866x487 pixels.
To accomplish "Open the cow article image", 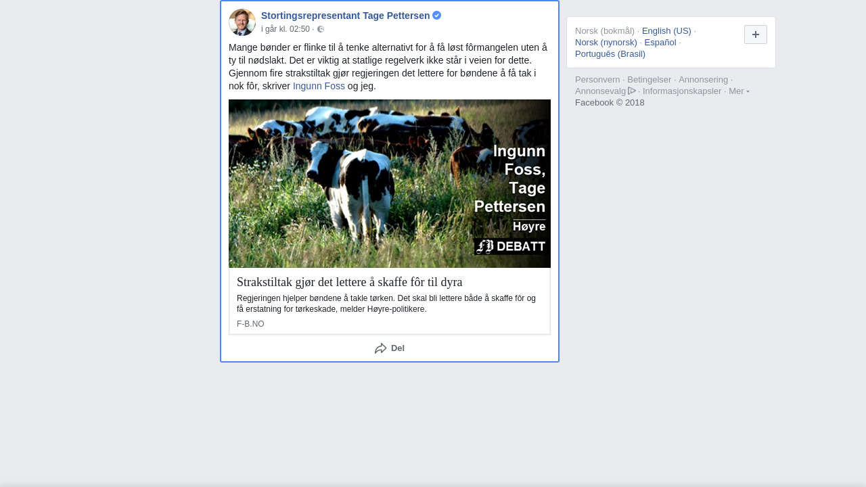I will 390,183.
